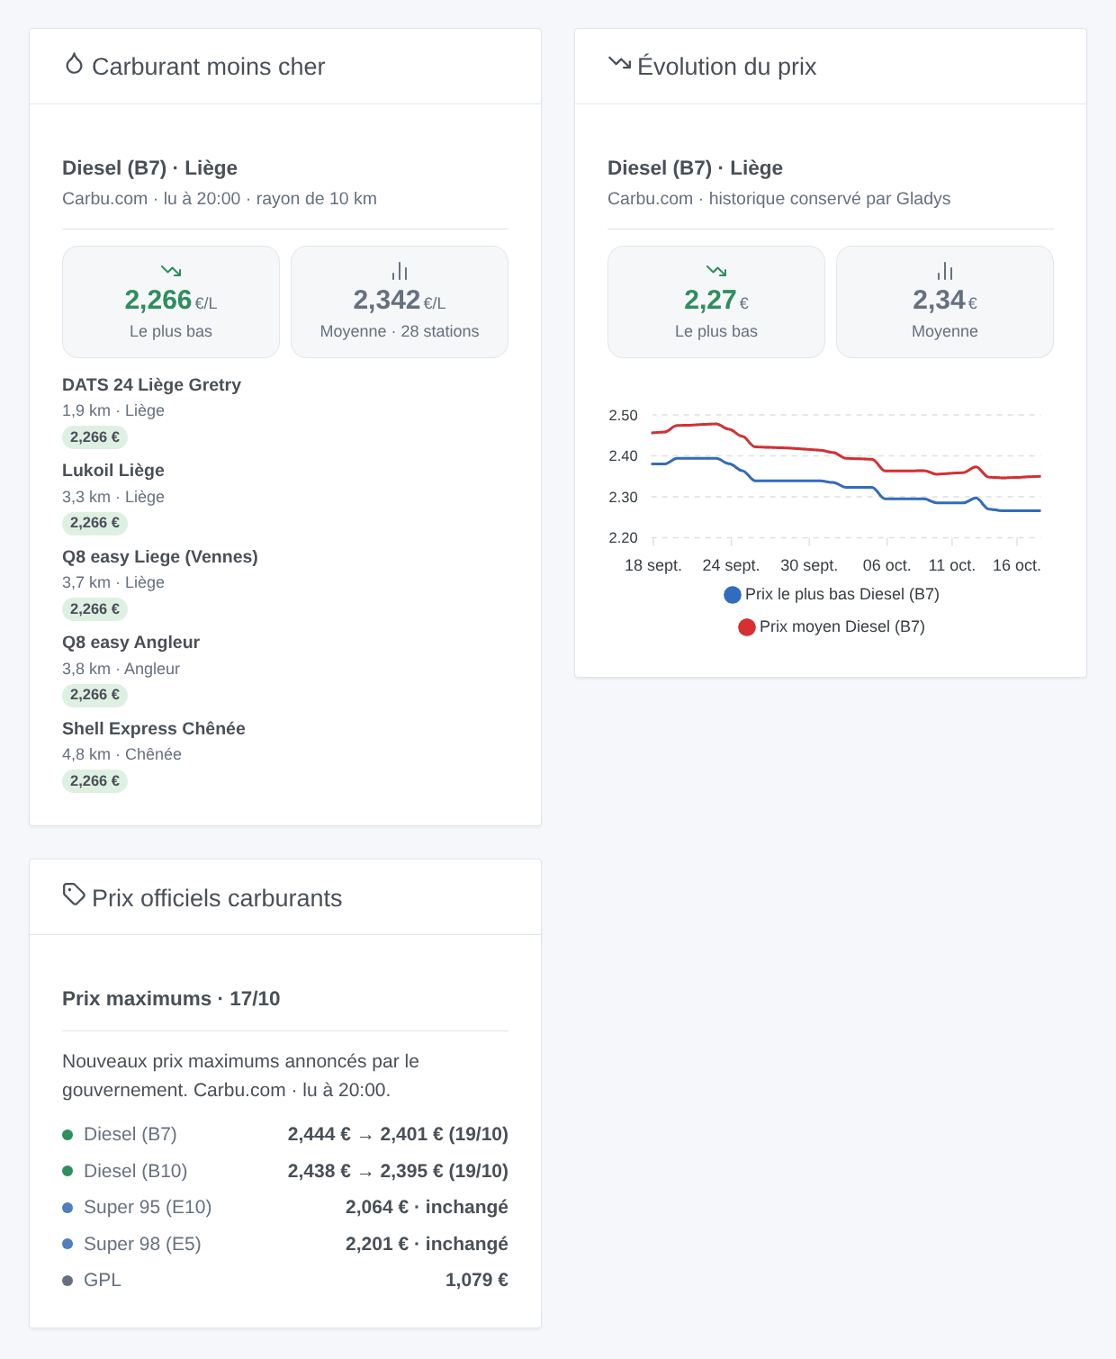
Task: Click the 2,266 € badge under Q8 easy Angleur
Action: pos(94,695)
